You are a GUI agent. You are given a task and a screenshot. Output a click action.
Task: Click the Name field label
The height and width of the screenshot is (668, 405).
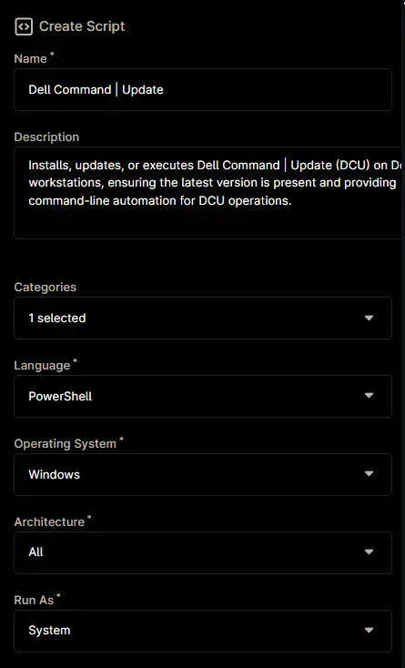pyautogui.click(x=30, y=59)
